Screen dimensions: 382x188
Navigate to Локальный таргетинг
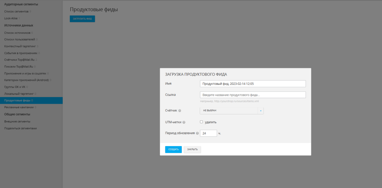[19, 94]
